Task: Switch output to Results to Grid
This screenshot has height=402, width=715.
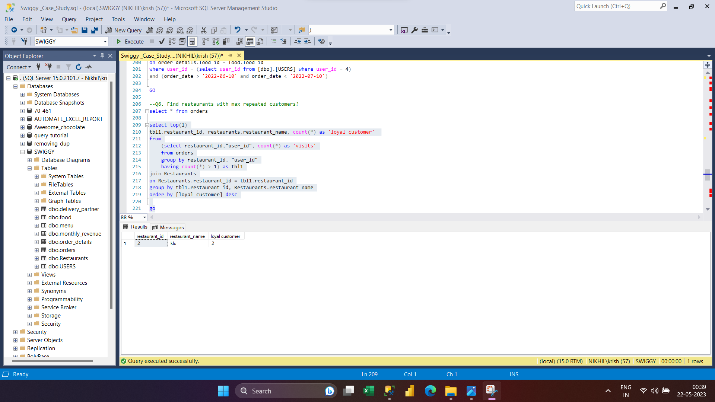Action: tap(250, 41)
